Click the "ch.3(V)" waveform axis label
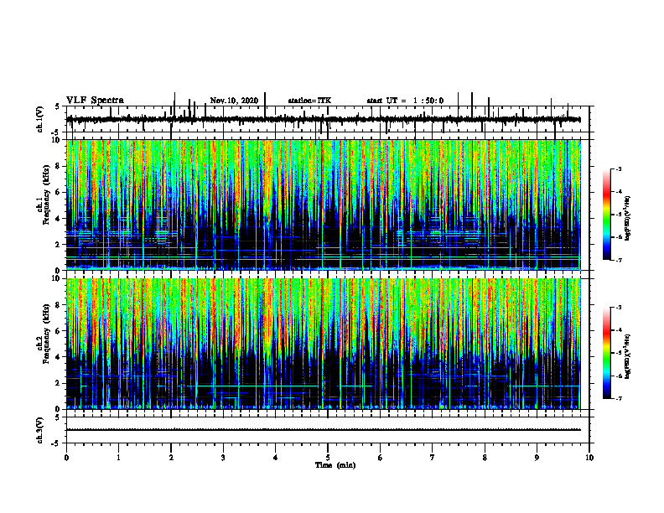 point(40,430)
